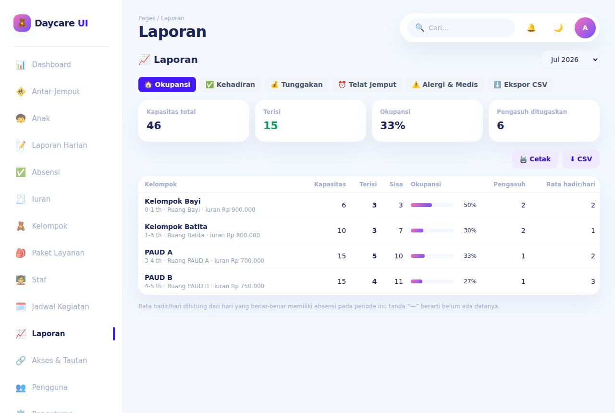Open Laporan Harian page
Image resolution: width=615 pixels, height=413 pixels.
point(60,146)
